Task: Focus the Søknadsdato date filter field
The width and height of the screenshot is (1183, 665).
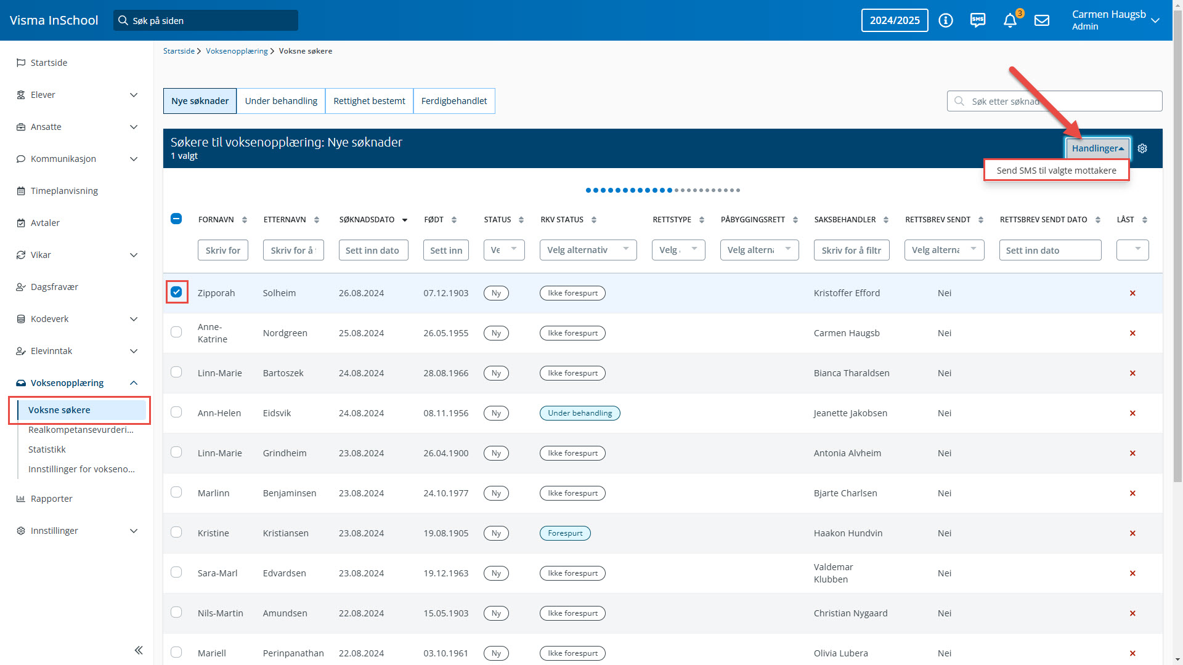Action: click(x=373, y=250)
